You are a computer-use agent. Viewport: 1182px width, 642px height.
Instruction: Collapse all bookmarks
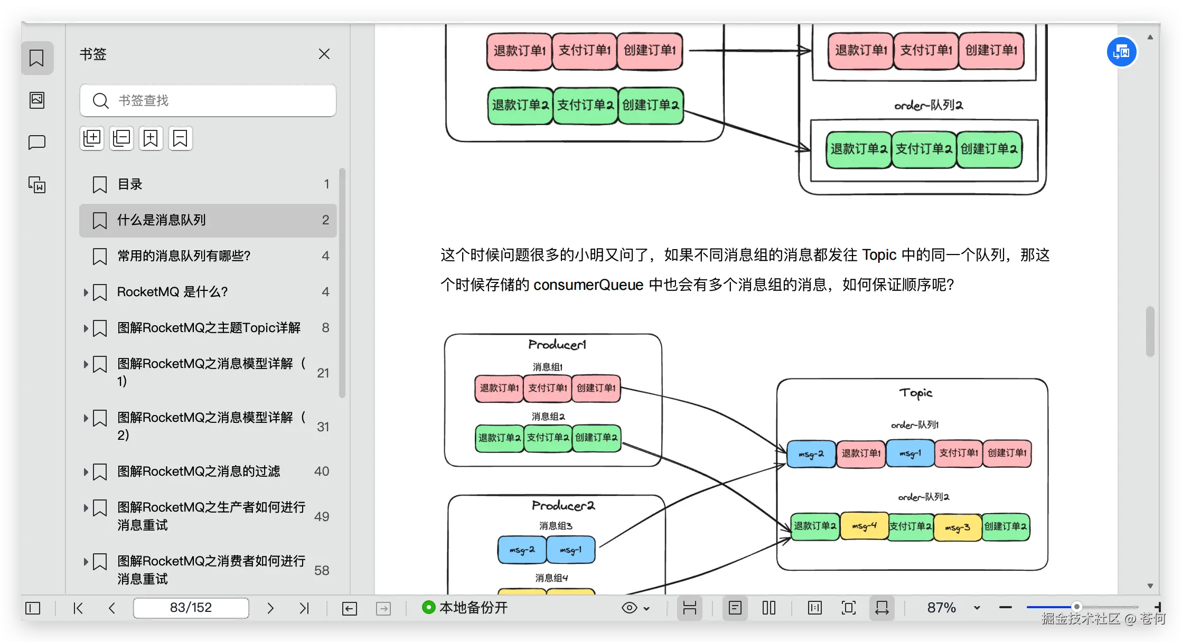pyautogui.click(x=121, y=138)
